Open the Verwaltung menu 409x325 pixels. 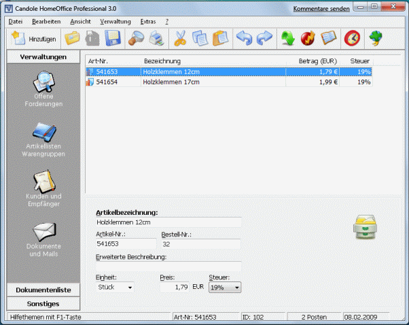(115, 22)
